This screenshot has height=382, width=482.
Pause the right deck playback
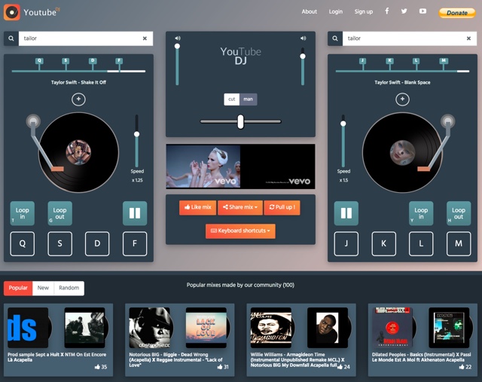click(x=346, y=213)
